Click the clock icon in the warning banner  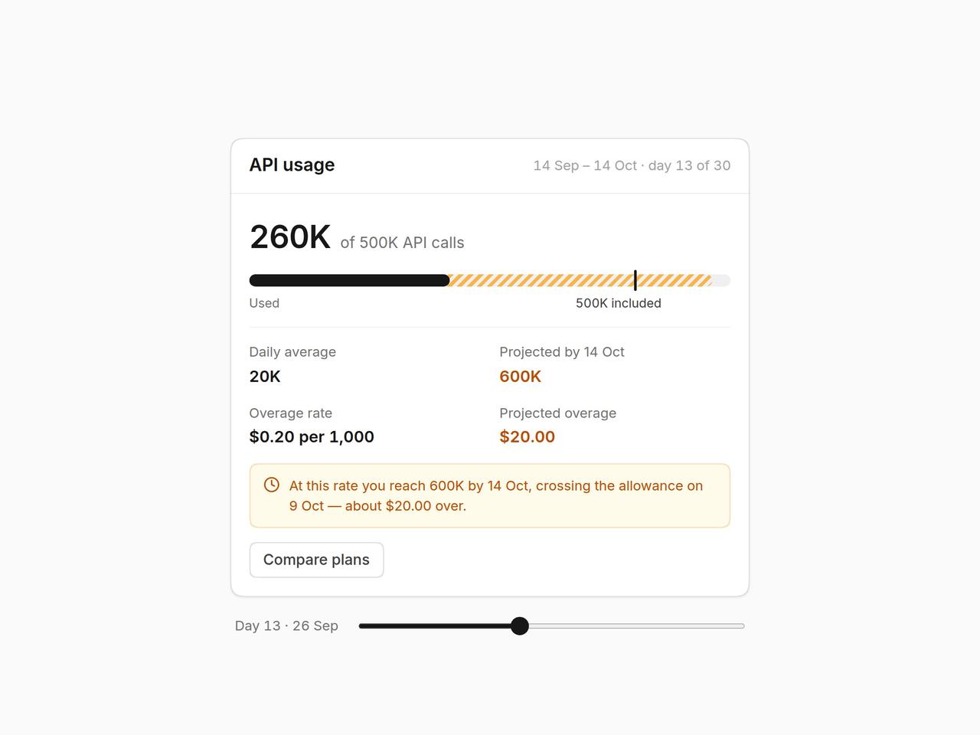point(272,485)
